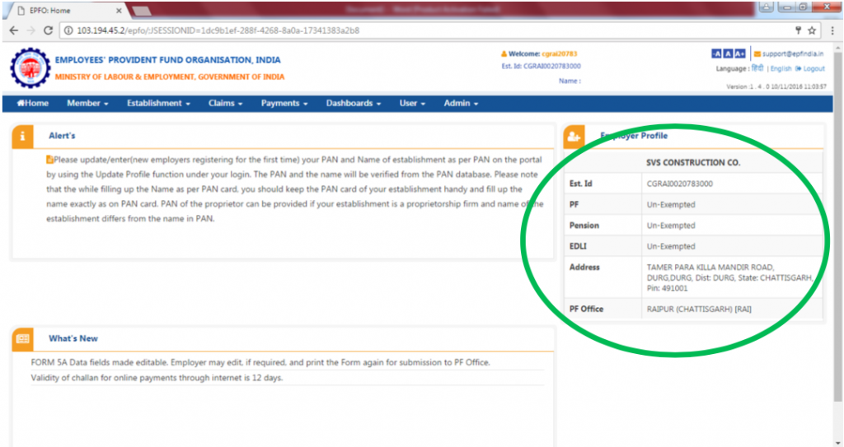Go to Home in the navigation bar
The height and width of the screenshot is (447, 844).
pos(33,104)
